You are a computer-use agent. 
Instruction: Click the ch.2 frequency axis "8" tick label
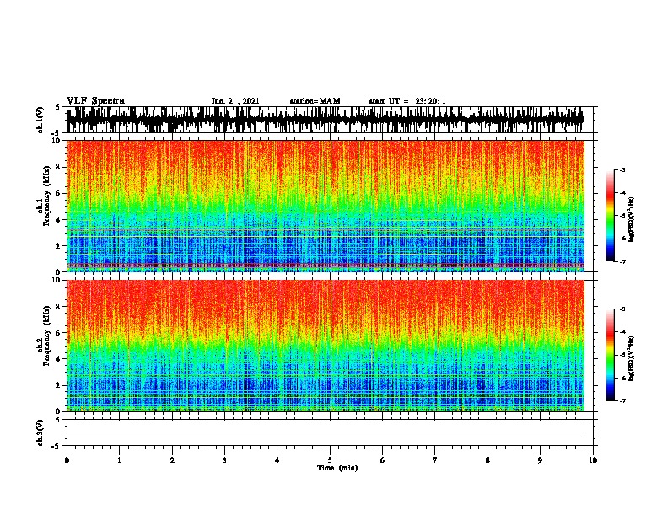coord(59,307)
